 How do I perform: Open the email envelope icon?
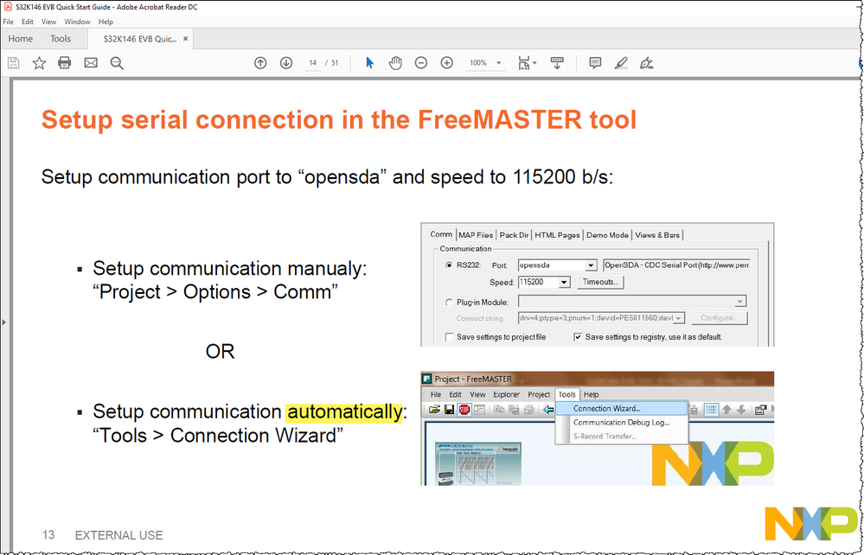click(91, 63)
